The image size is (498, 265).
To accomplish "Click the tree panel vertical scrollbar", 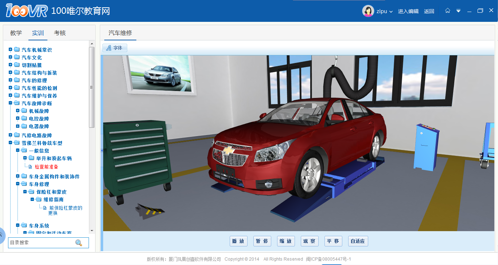I will 92,87.
